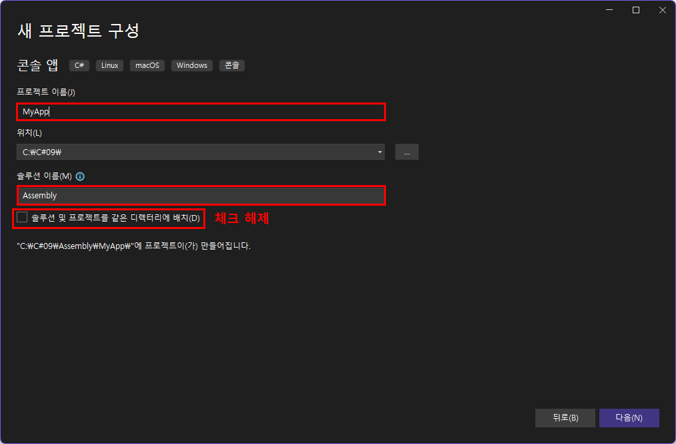Screen dimensions: 676x444
Task: Open the location dropdown arrow
Action: (x=379, y=152)
